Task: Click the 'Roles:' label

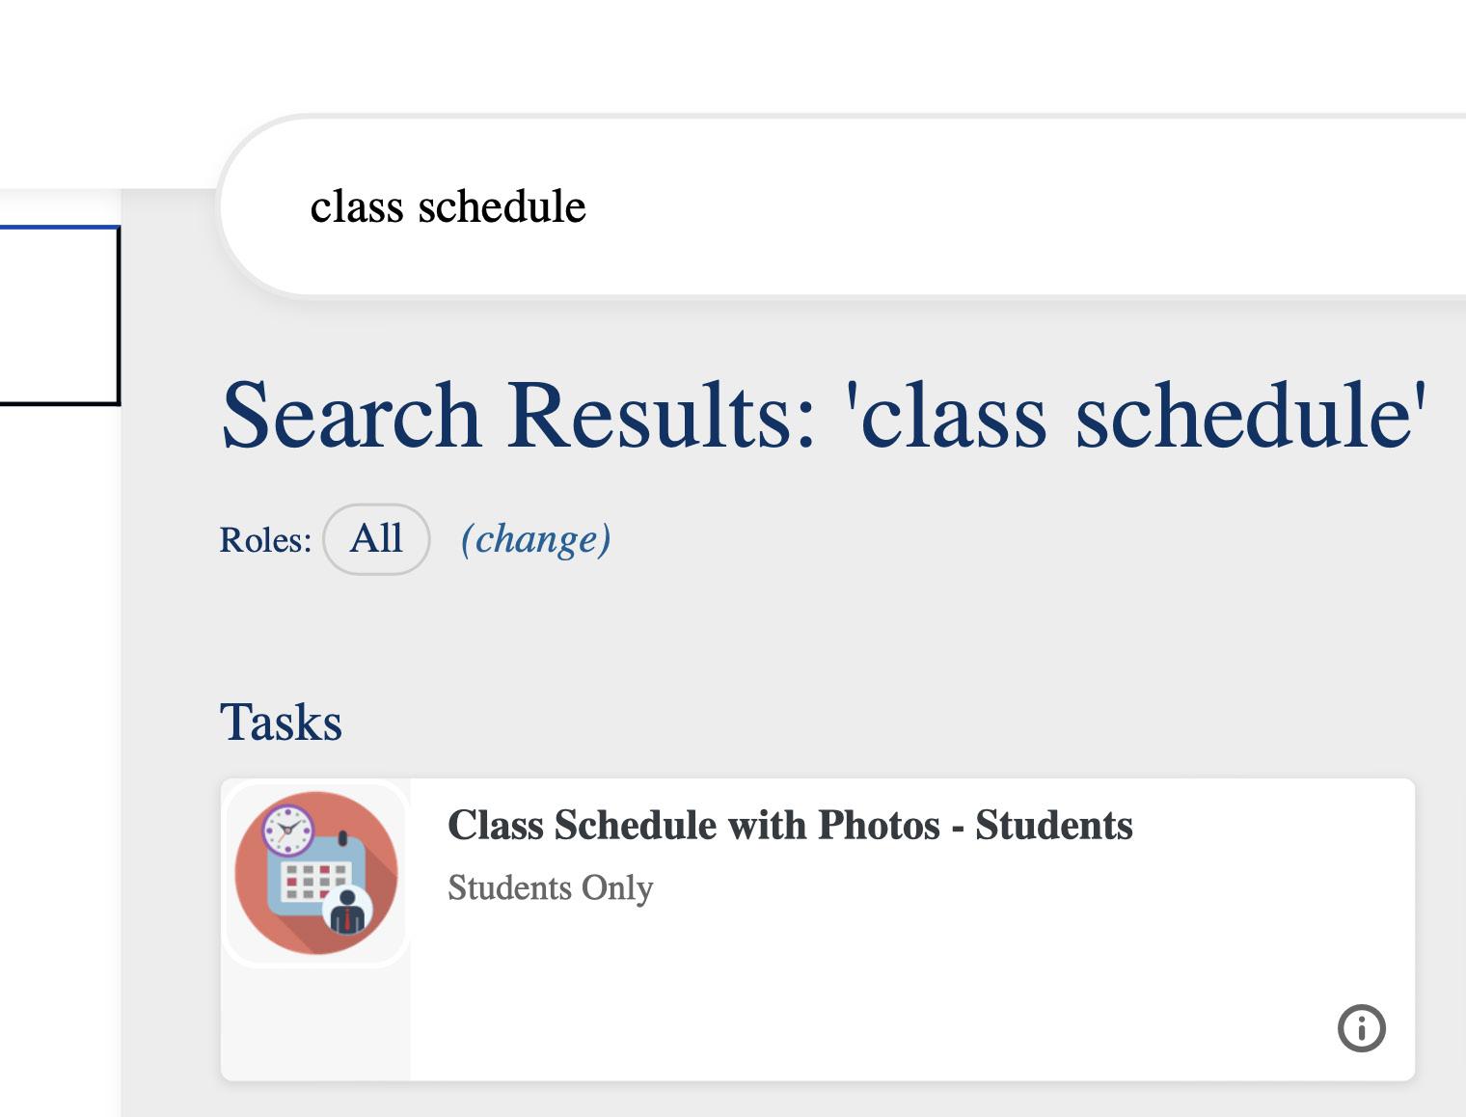Action: pyautogui.click(x=265, y=540)
